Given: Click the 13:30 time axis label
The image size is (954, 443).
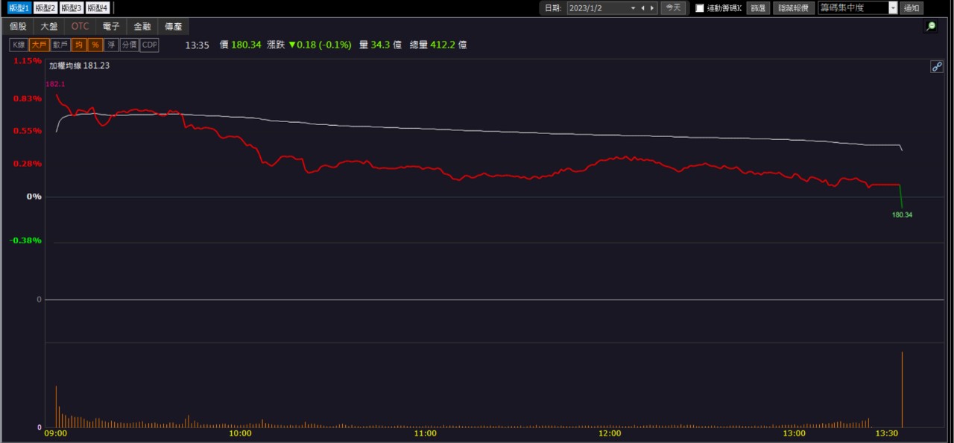Looking at the screenshot, I should point(888,433).
